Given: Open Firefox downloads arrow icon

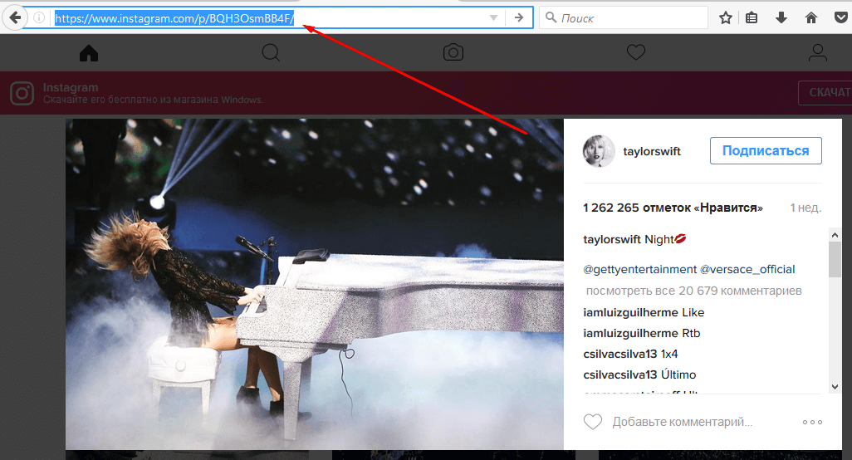Looking at the screenshot, I should coord(781,17).
